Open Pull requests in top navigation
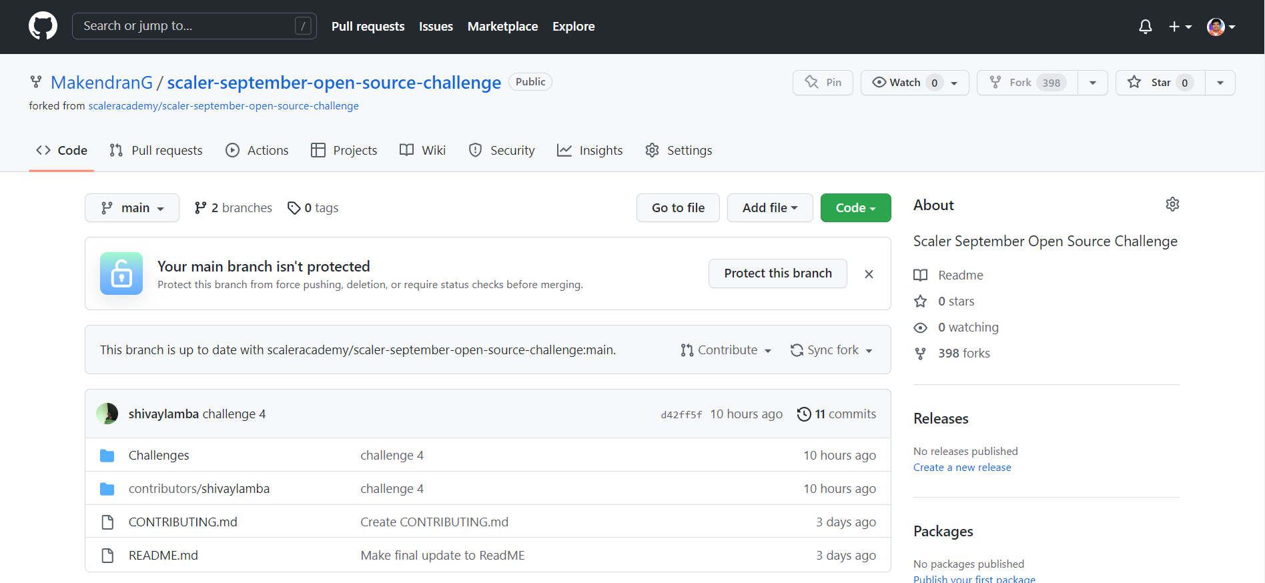Image resolution: width=1265 pixels, height=583 pixels. tap(368, 27)
